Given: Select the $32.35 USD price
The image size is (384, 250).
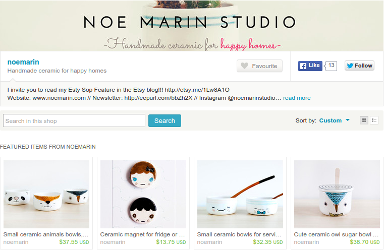Looking at the screenshot, I should (x=267, y=242).
